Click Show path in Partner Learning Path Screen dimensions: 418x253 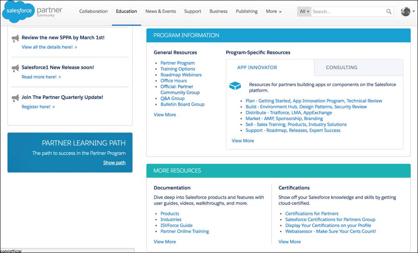click(x=114, y=163)
